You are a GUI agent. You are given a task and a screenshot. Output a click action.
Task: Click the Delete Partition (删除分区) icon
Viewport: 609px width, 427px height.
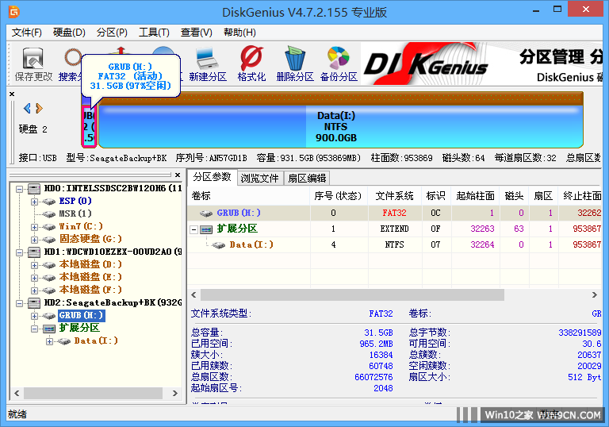coord(295,63)
